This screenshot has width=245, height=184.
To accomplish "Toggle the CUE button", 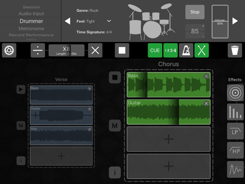I will [155, 50].
